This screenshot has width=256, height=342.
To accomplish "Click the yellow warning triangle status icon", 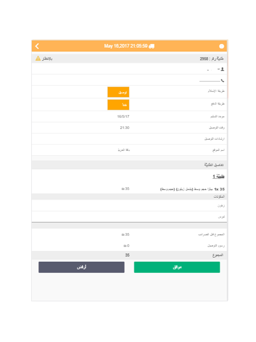I will 38,58.
